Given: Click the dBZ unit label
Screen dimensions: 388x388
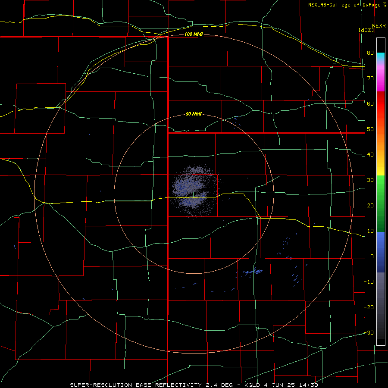Looking at the screenshot, I should coord(366,30).
